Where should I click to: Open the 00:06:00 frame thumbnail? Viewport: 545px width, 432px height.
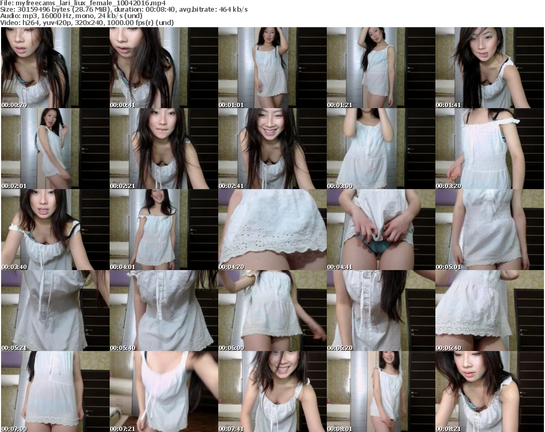[x=272, y=311]
